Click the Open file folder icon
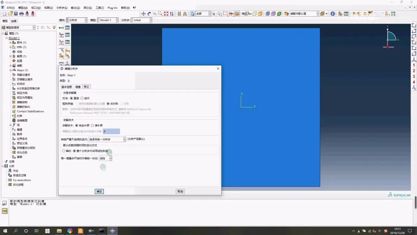417x235 pixels. tap(10, 14)
